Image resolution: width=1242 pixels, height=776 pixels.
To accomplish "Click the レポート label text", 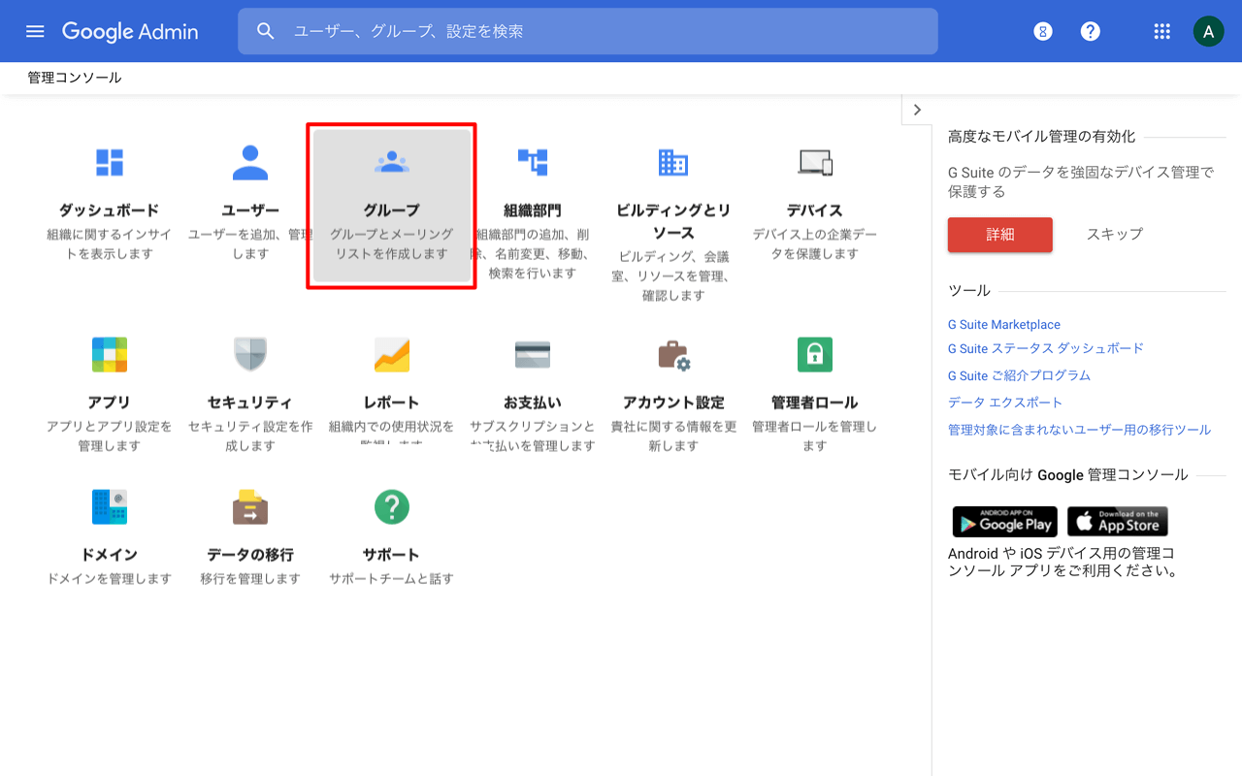I will [x=392, y=403].
